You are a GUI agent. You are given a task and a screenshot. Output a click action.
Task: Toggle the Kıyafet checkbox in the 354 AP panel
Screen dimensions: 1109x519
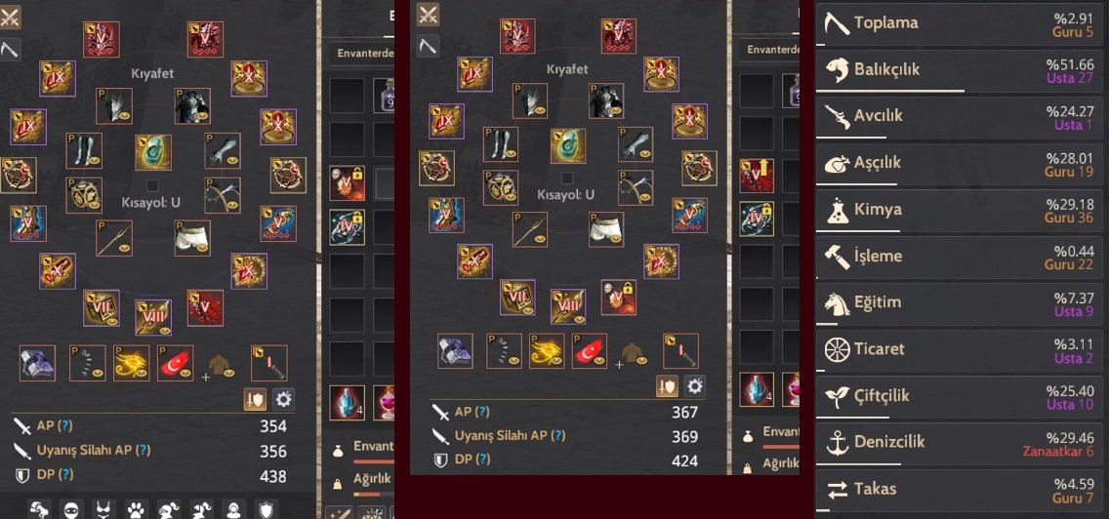pos(152,186)
